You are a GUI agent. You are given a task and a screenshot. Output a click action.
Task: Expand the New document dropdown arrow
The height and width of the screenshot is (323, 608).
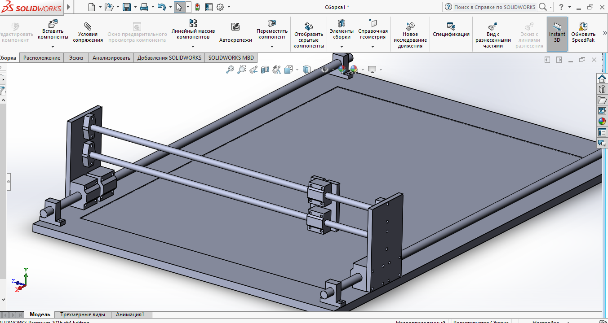click(x=101, y=7)
